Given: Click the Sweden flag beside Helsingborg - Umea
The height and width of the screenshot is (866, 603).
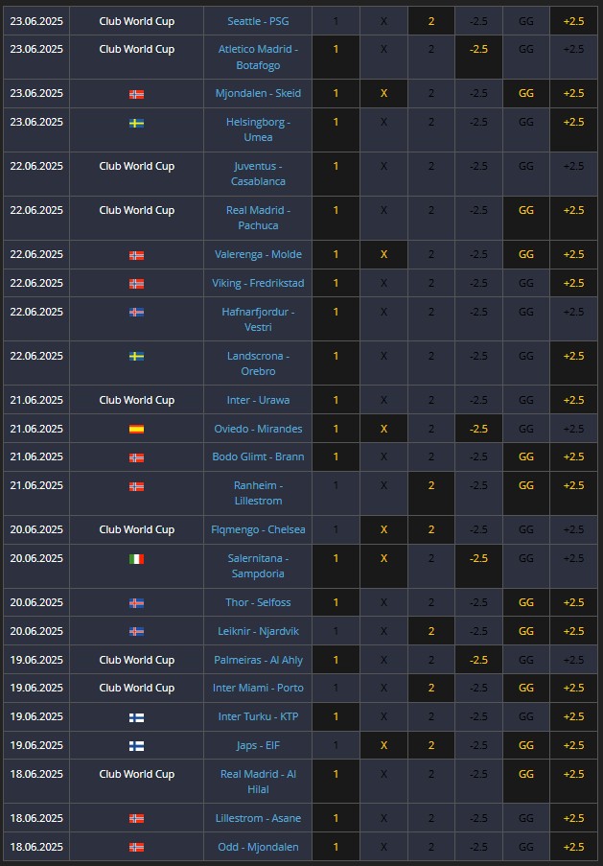Looking at the screenshot, I should coord(136,123).
